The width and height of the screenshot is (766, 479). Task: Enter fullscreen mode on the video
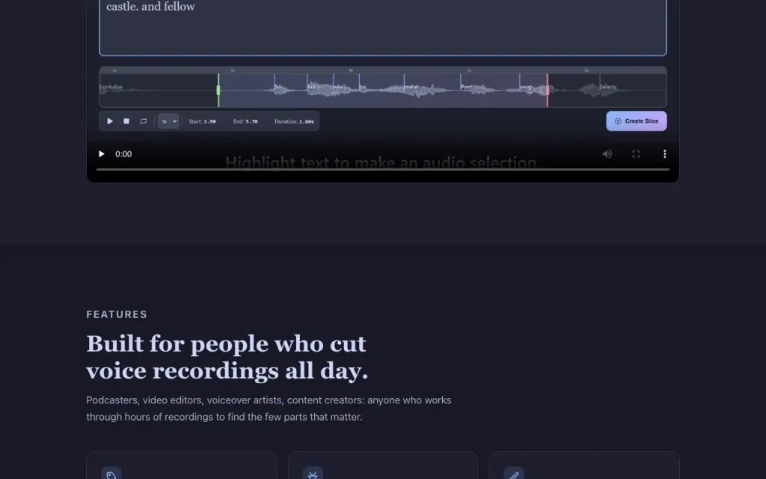(636, 154)
